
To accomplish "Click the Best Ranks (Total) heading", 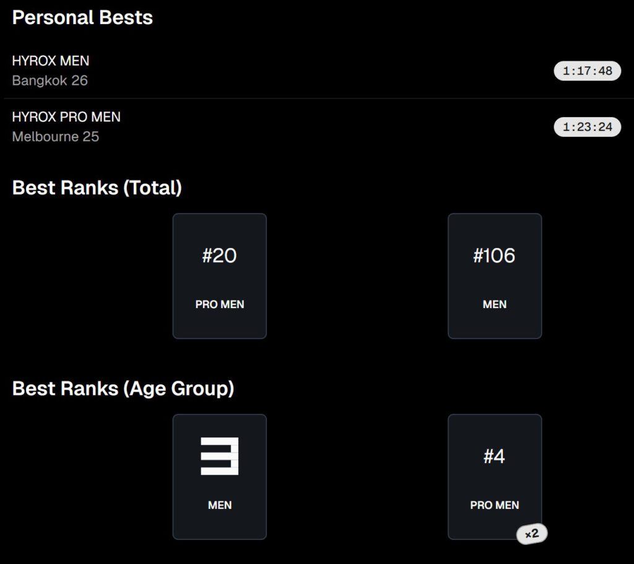I will coord(97,187).
